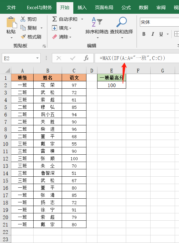Toggle Italic formatting
The image size is (179, 243).
pyautogui.click(x=153, y=34)
